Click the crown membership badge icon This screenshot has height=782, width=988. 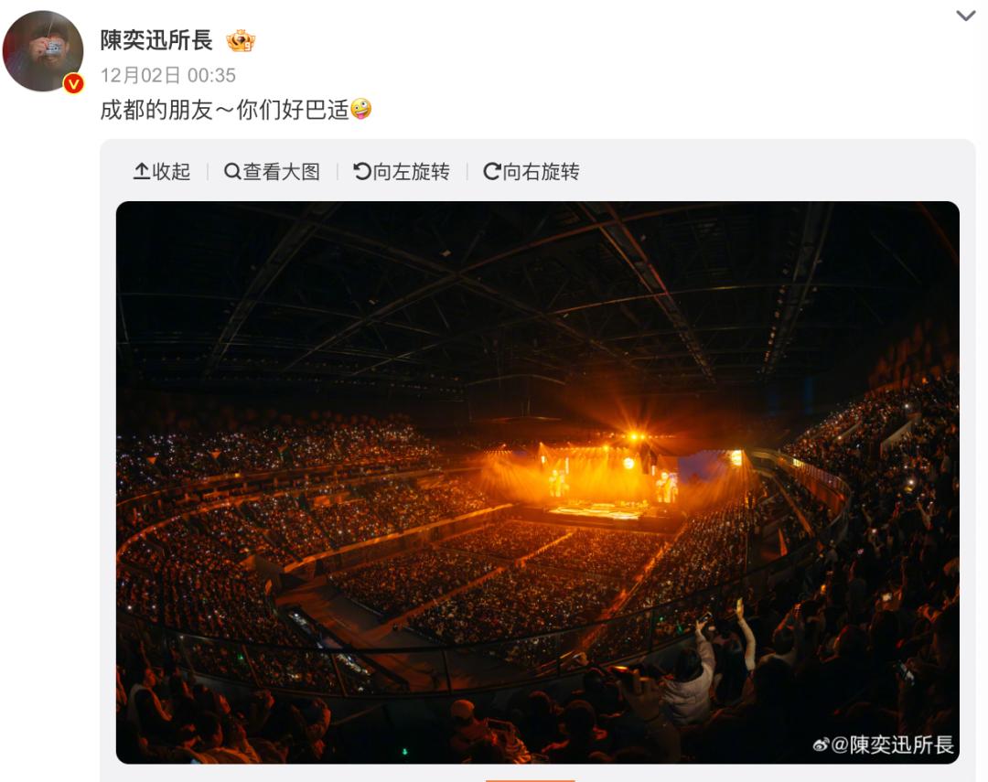[x=241, y=41]
